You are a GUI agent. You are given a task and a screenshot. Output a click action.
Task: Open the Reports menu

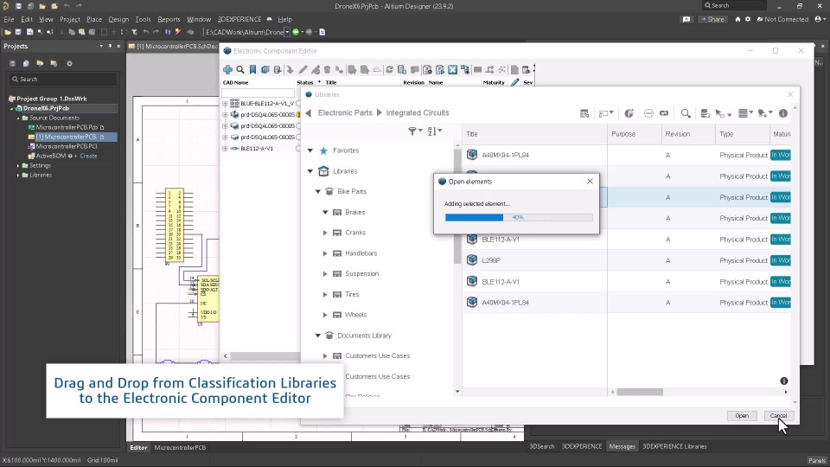coord(169,19)
